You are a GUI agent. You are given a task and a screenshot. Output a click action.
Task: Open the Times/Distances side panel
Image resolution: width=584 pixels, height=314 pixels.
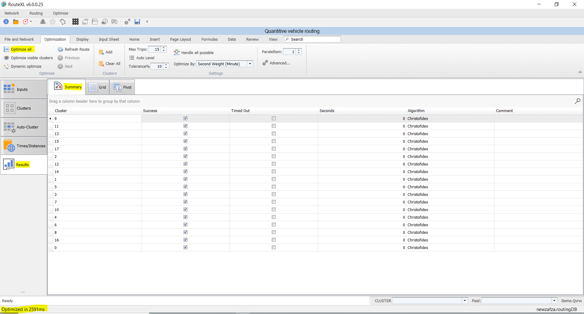point(24,146)
